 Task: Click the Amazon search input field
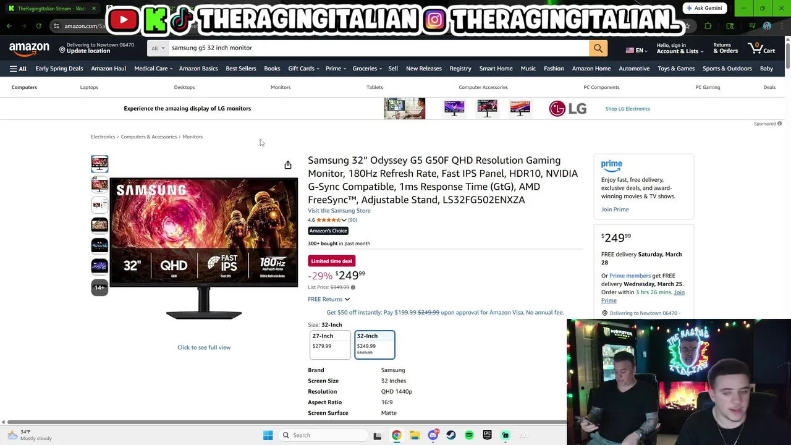point(378,48)
